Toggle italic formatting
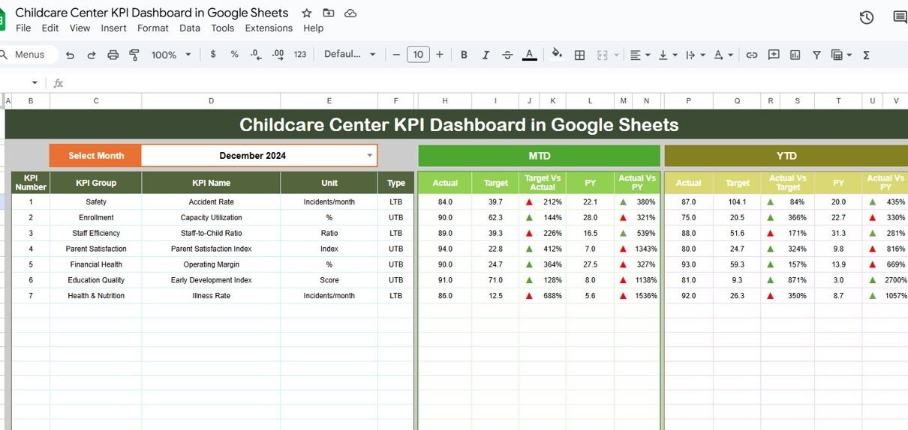This screenshot has width=908, height=430. pos(486,55)
